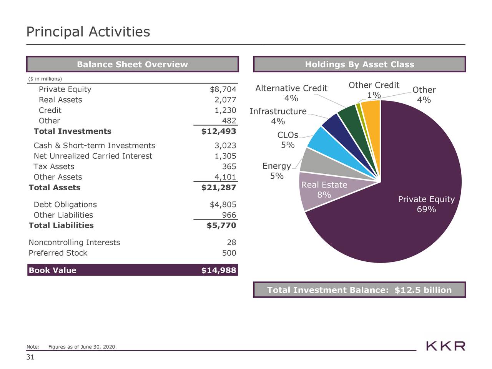
Task: Click the Other Liabilities value 966
Action: 229,215
